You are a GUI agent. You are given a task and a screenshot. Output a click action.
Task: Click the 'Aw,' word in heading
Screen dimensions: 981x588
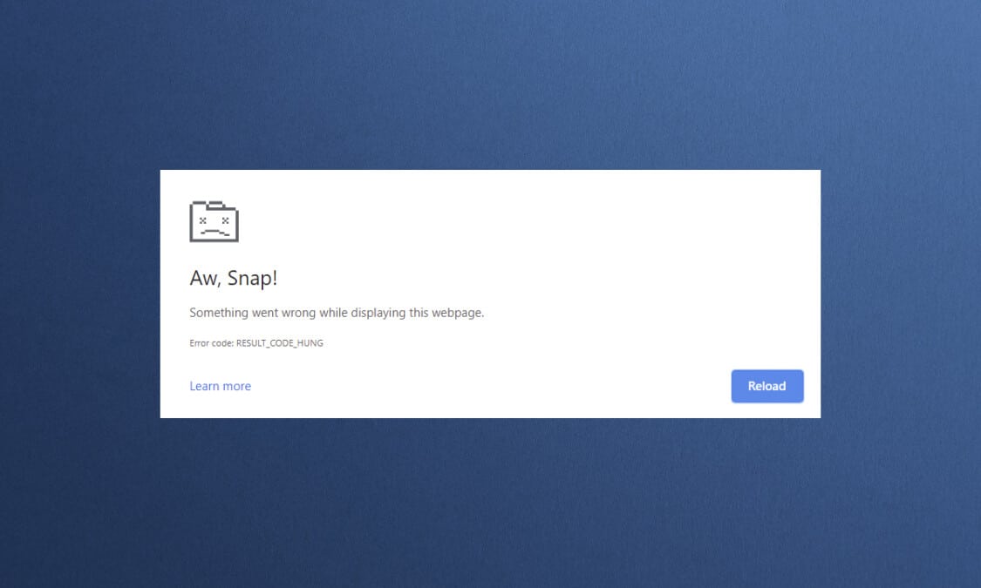pyautogui.click(x=205, y=278)
